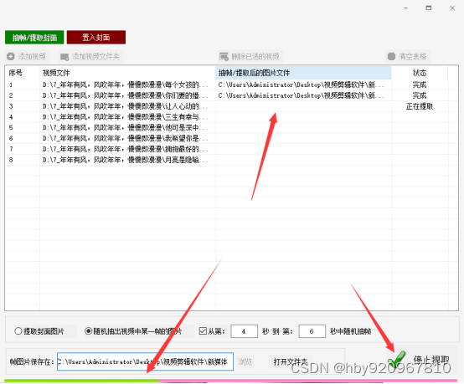Open the 打开文件夹 button

[x=291, y=361]
